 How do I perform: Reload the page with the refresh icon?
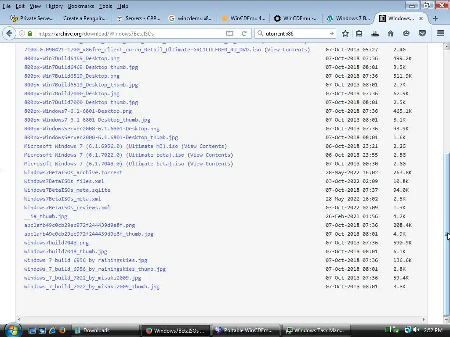pyautogui.click(x=244, y=33)
